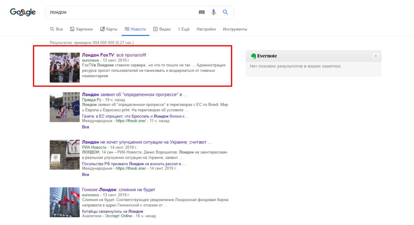Switch to the Видео tab
The height and width of the screenshot is (225, 414).
point(162,29)
